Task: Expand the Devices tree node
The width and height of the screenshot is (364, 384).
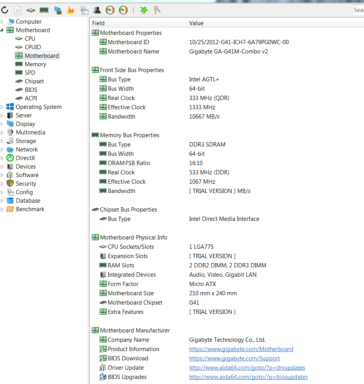Action: coord(2,167)
